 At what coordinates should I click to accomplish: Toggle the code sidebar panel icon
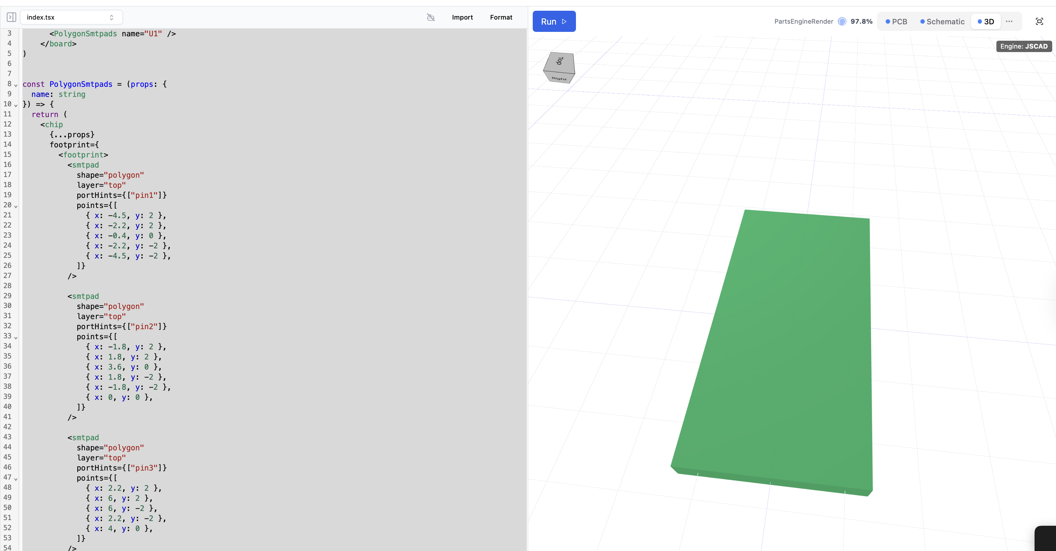coord(11,17)
